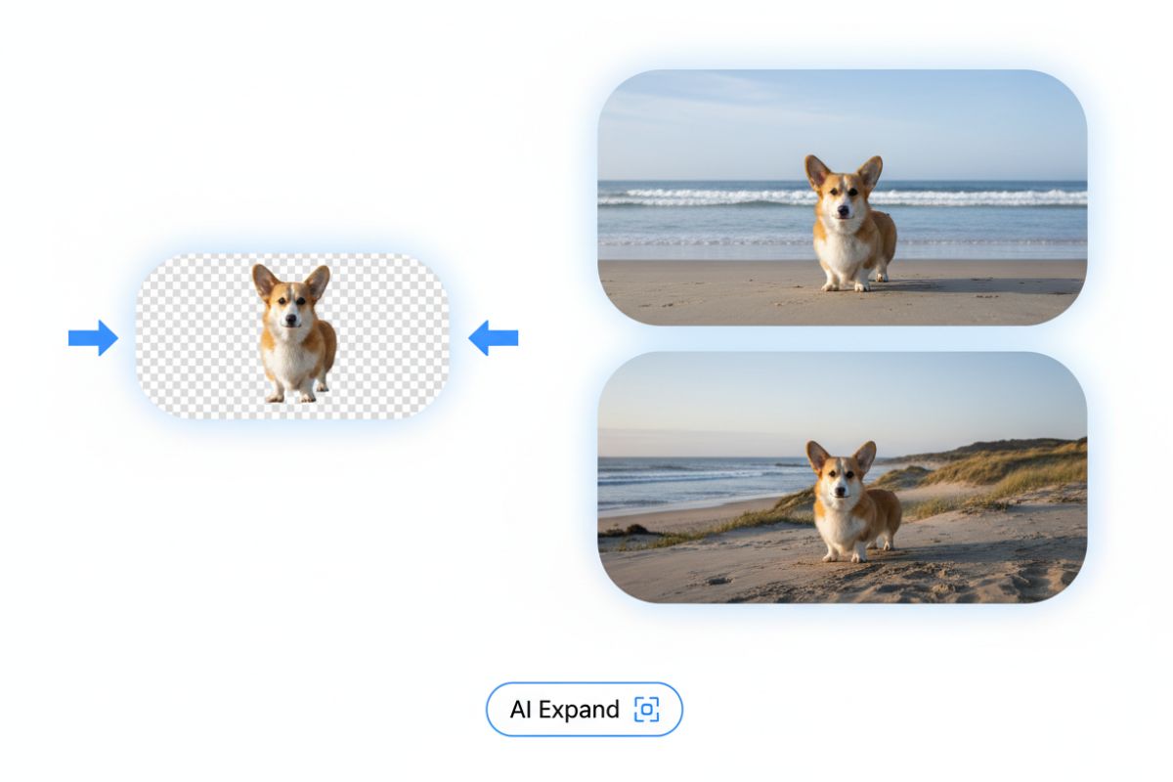
Task: Select the transparent-background corgi image
Action: click(x=292, y=336)
